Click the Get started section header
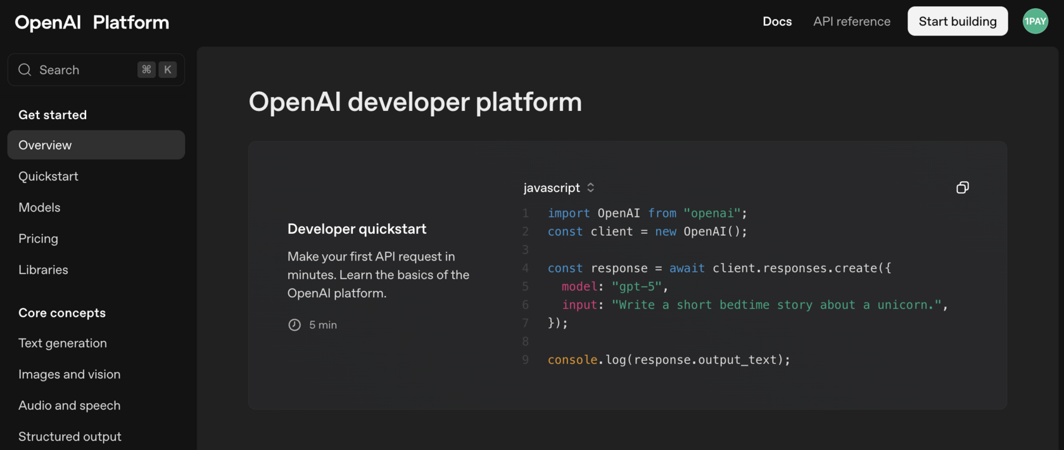Image resolution: width=1064 pixels, height=450 pixels. click(53, 115)
